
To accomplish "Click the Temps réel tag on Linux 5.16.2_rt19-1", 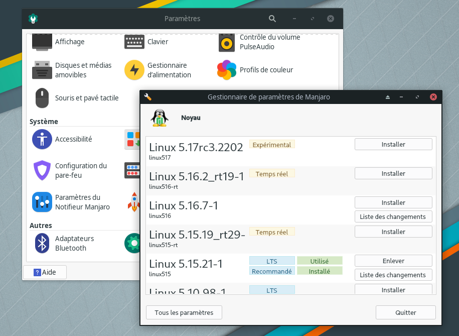I will coord(272,174).
